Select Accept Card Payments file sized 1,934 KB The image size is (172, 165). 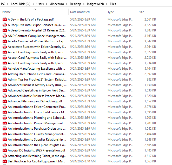pyautogui.click(x=37, y=63)
